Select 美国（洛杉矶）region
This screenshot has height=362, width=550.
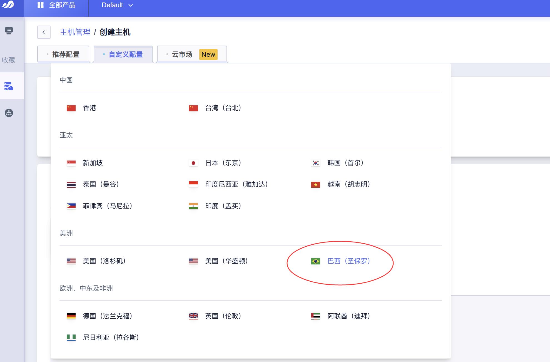(x=104, y=261)
